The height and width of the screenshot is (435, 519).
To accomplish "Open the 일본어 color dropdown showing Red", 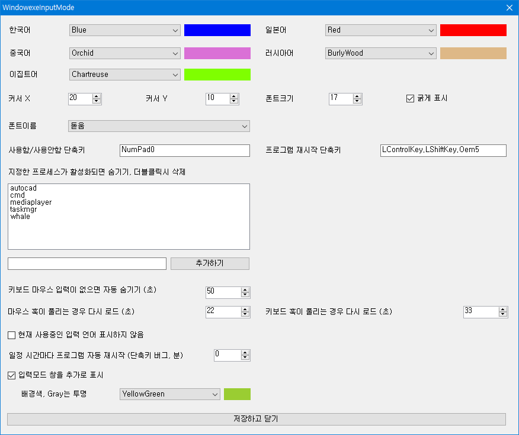I will [x=380, y=30].
